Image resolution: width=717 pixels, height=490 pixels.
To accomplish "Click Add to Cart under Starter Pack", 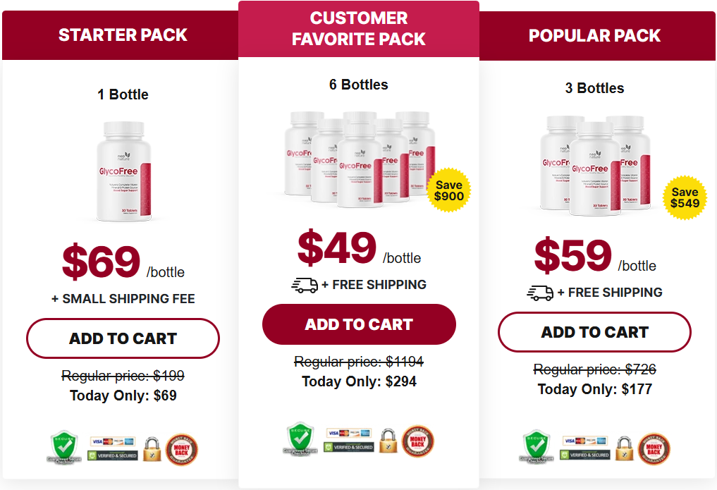I will coord(123,338).
